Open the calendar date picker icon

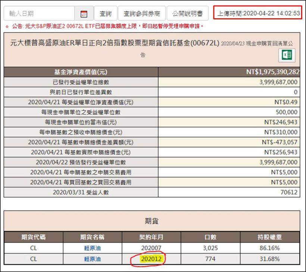point(84,14)
